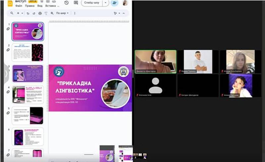Open the Google account avatar
265x162 pixels.
coord(125,3)
